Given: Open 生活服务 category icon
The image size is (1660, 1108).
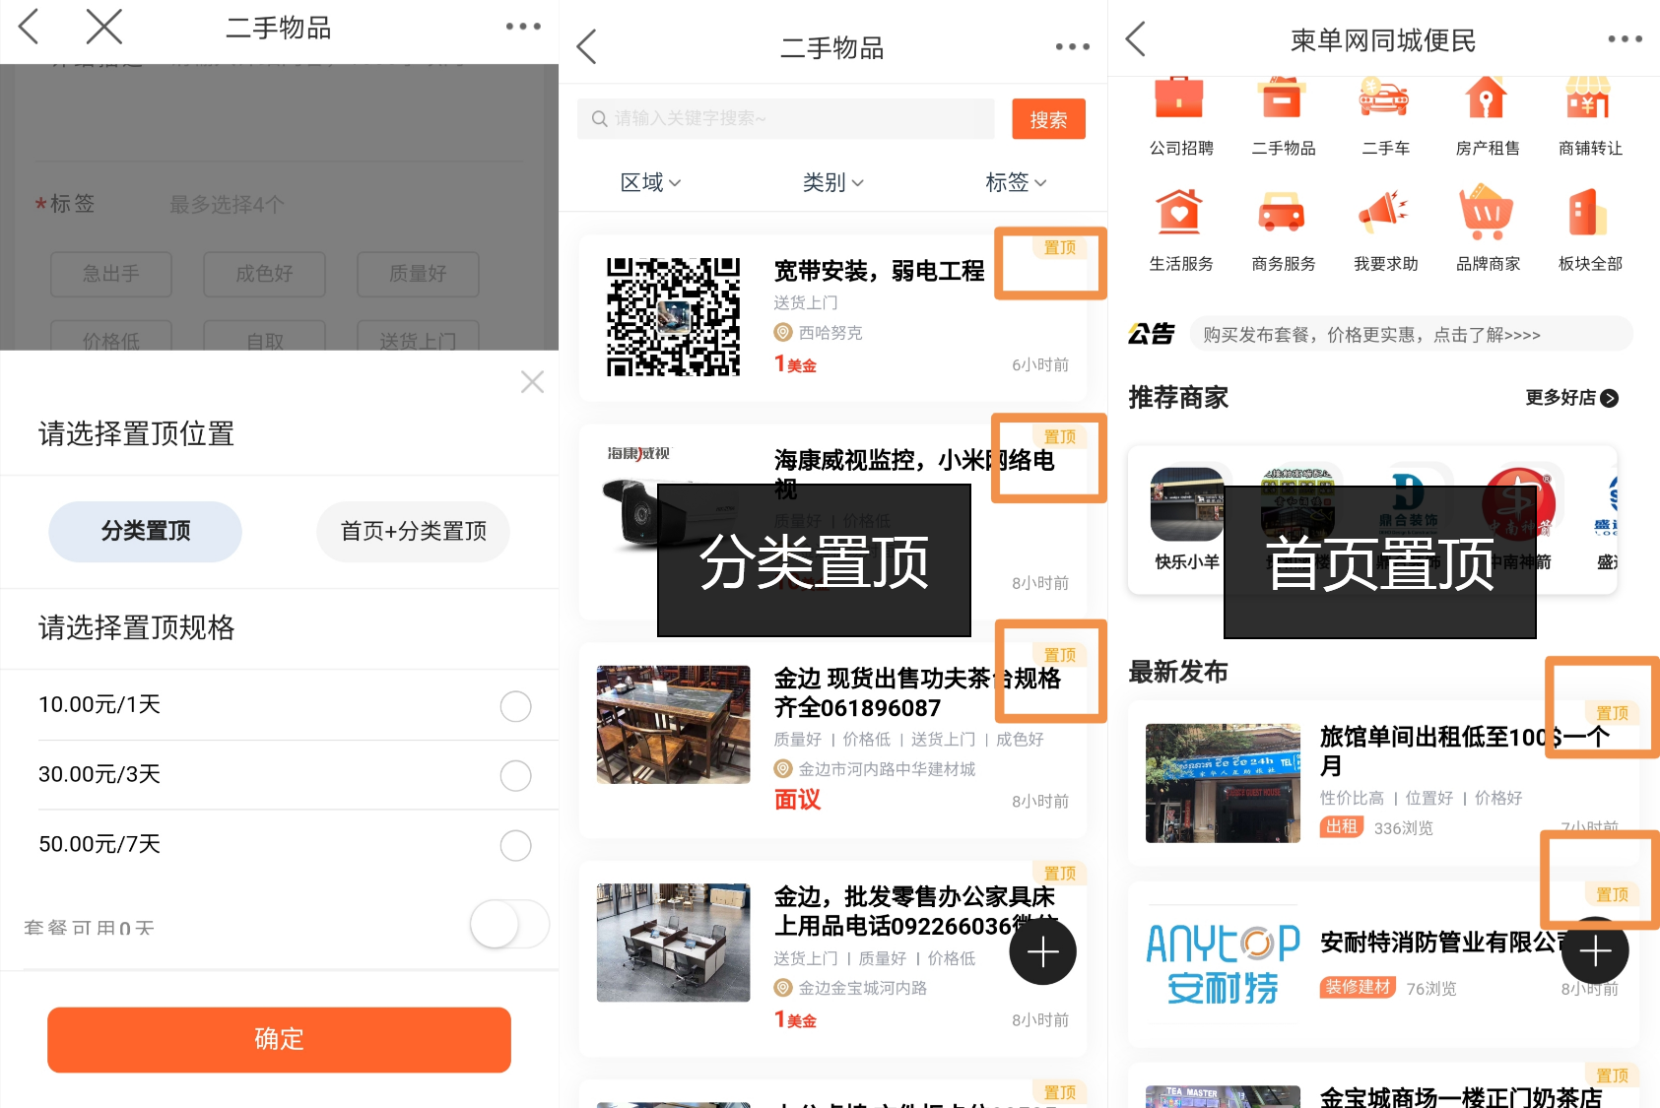Looking at the screenshot, I should 1180,212.
